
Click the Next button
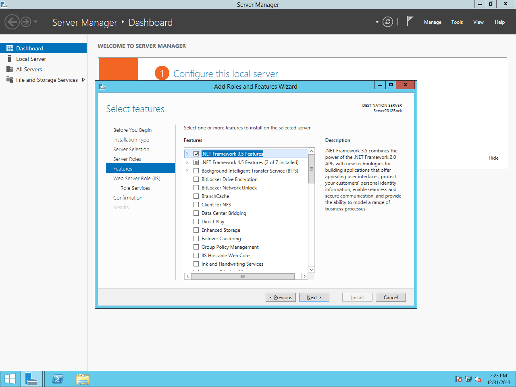314,298
